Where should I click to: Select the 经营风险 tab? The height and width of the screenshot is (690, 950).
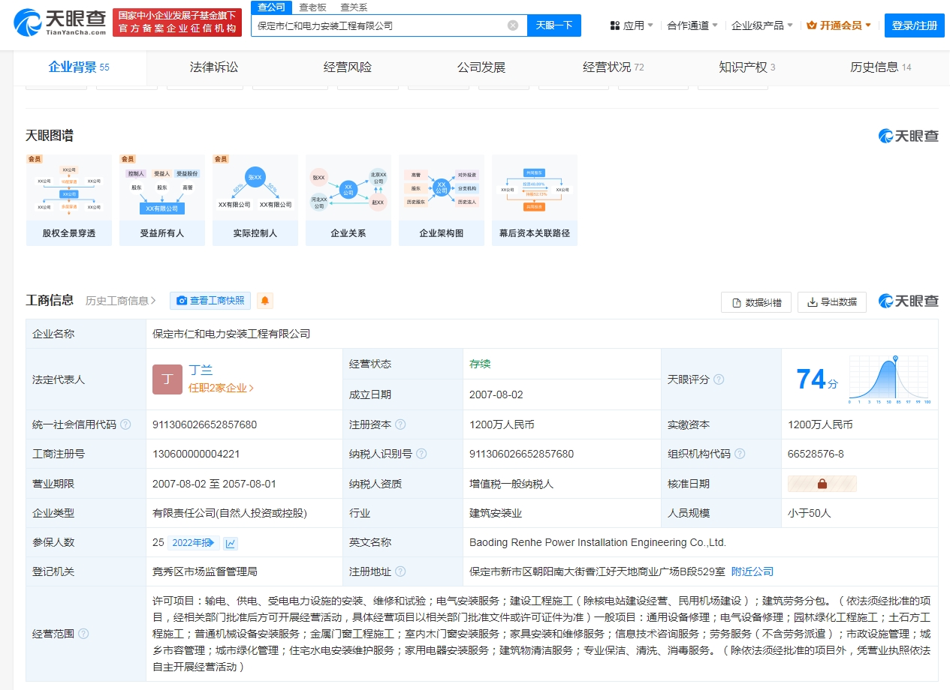(x=348, y=67)
